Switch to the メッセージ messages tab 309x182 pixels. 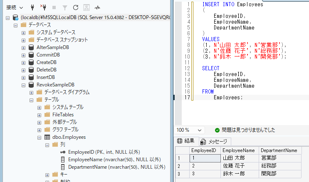click(x=215, y=141)
